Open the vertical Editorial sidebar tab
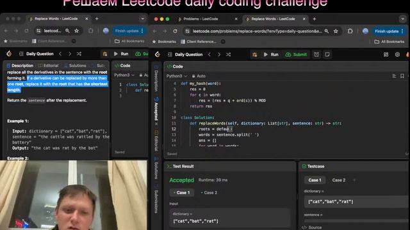Viewport: 410px width, 230px height. 156,141
